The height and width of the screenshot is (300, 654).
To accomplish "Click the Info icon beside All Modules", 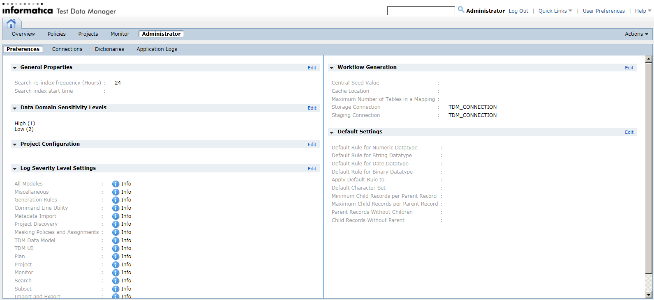I will [116, 184].
